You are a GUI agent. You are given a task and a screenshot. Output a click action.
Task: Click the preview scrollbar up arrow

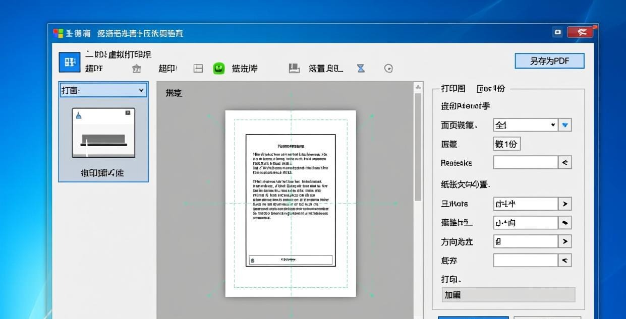click(418, 87)
